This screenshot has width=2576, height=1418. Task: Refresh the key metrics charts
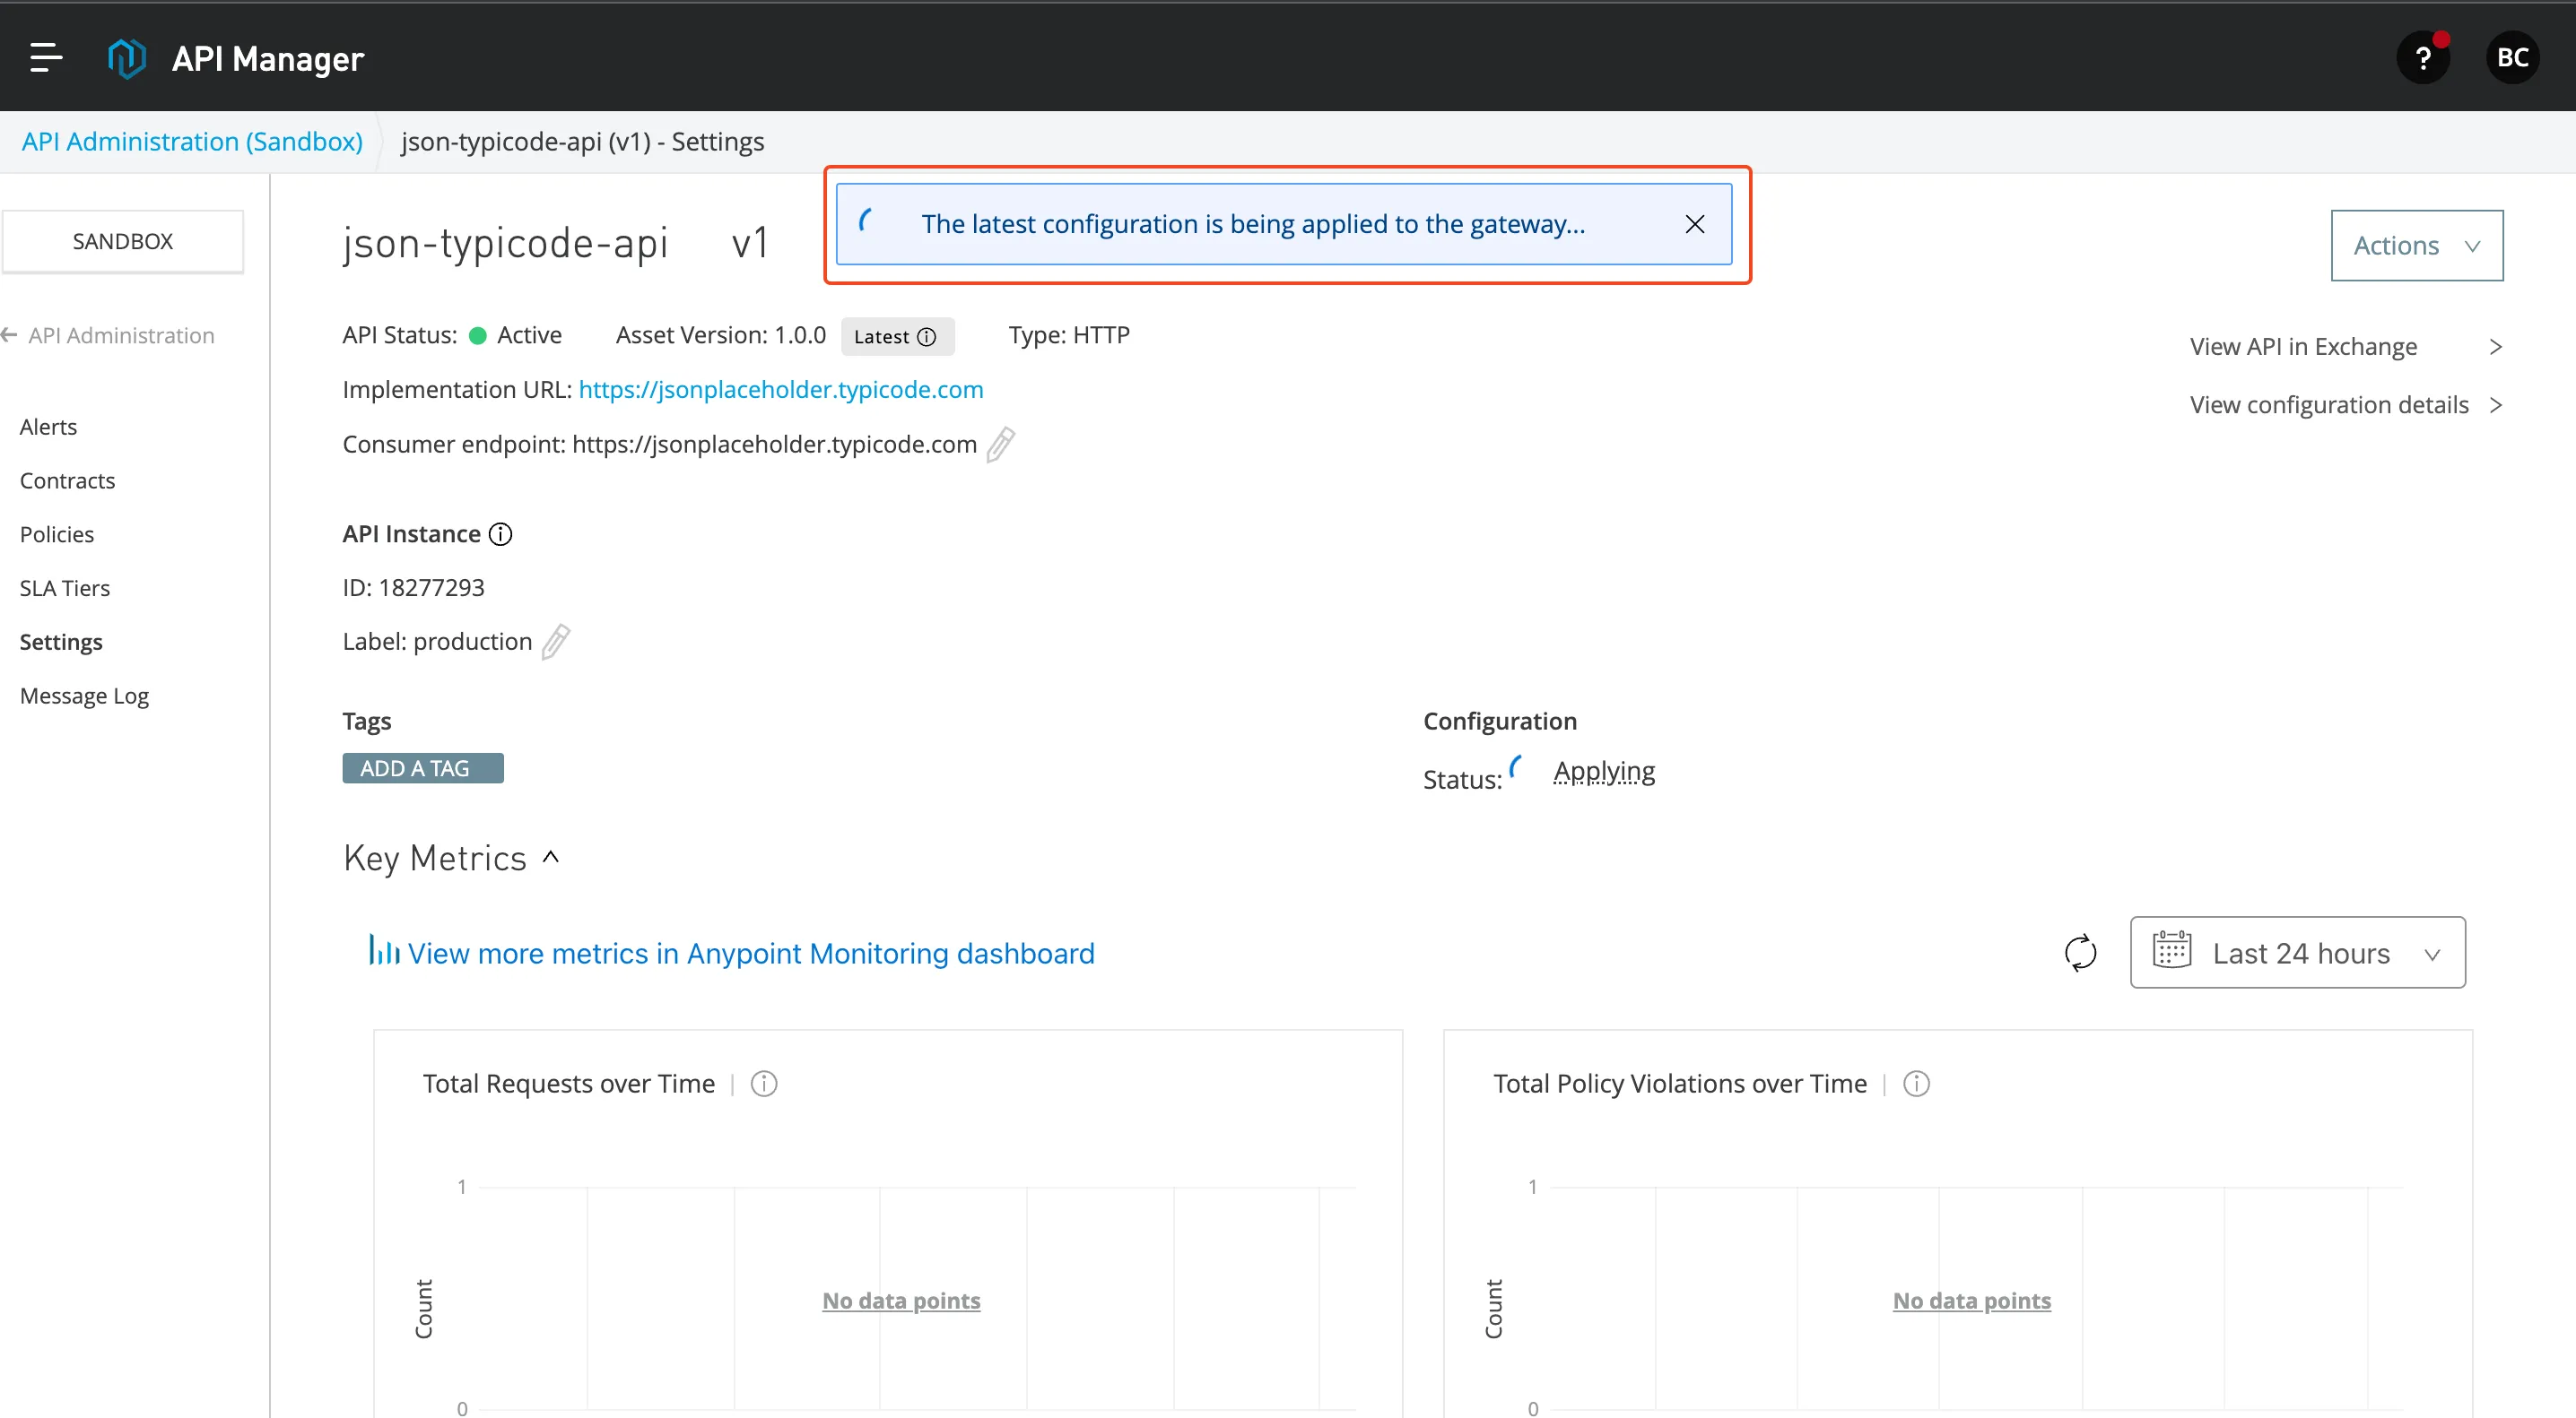pos(2080,952)
